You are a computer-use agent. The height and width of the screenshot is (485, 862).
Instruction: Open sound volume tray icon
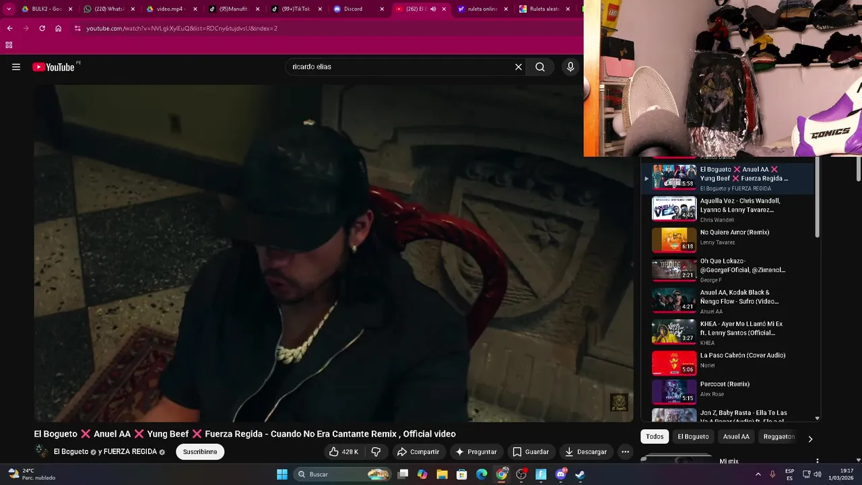pyautogui.click(x=818, y=474)
